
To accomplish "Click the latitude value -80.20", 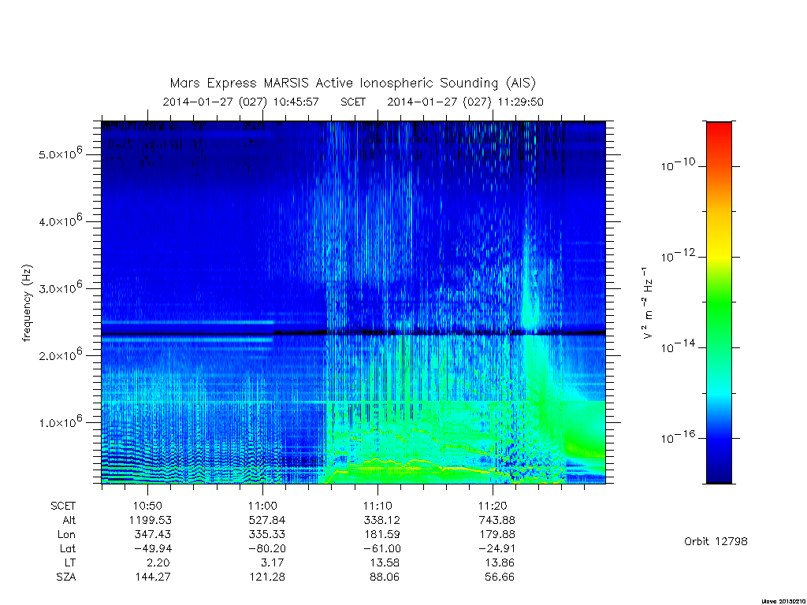I will click(x=266, y=548).
